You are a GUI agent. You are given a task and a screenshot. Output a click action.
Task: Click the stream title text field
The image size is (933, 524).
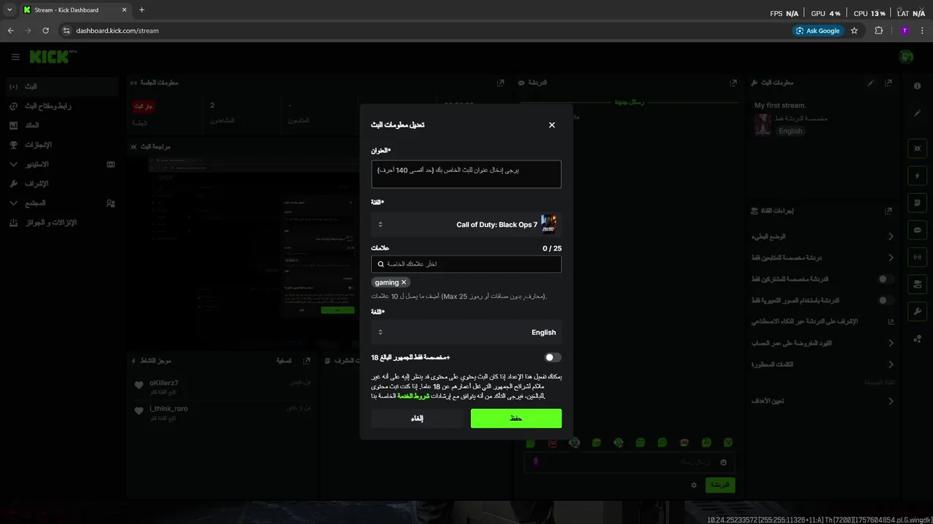466,174
